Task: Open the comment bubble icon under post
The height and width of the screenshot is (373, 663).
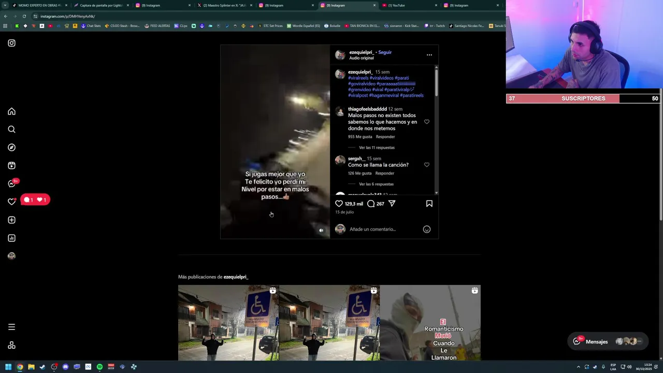Action: coord(371,204)
